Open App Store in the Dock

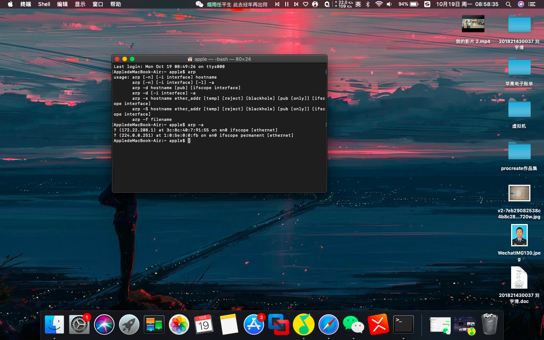point(253,325)
